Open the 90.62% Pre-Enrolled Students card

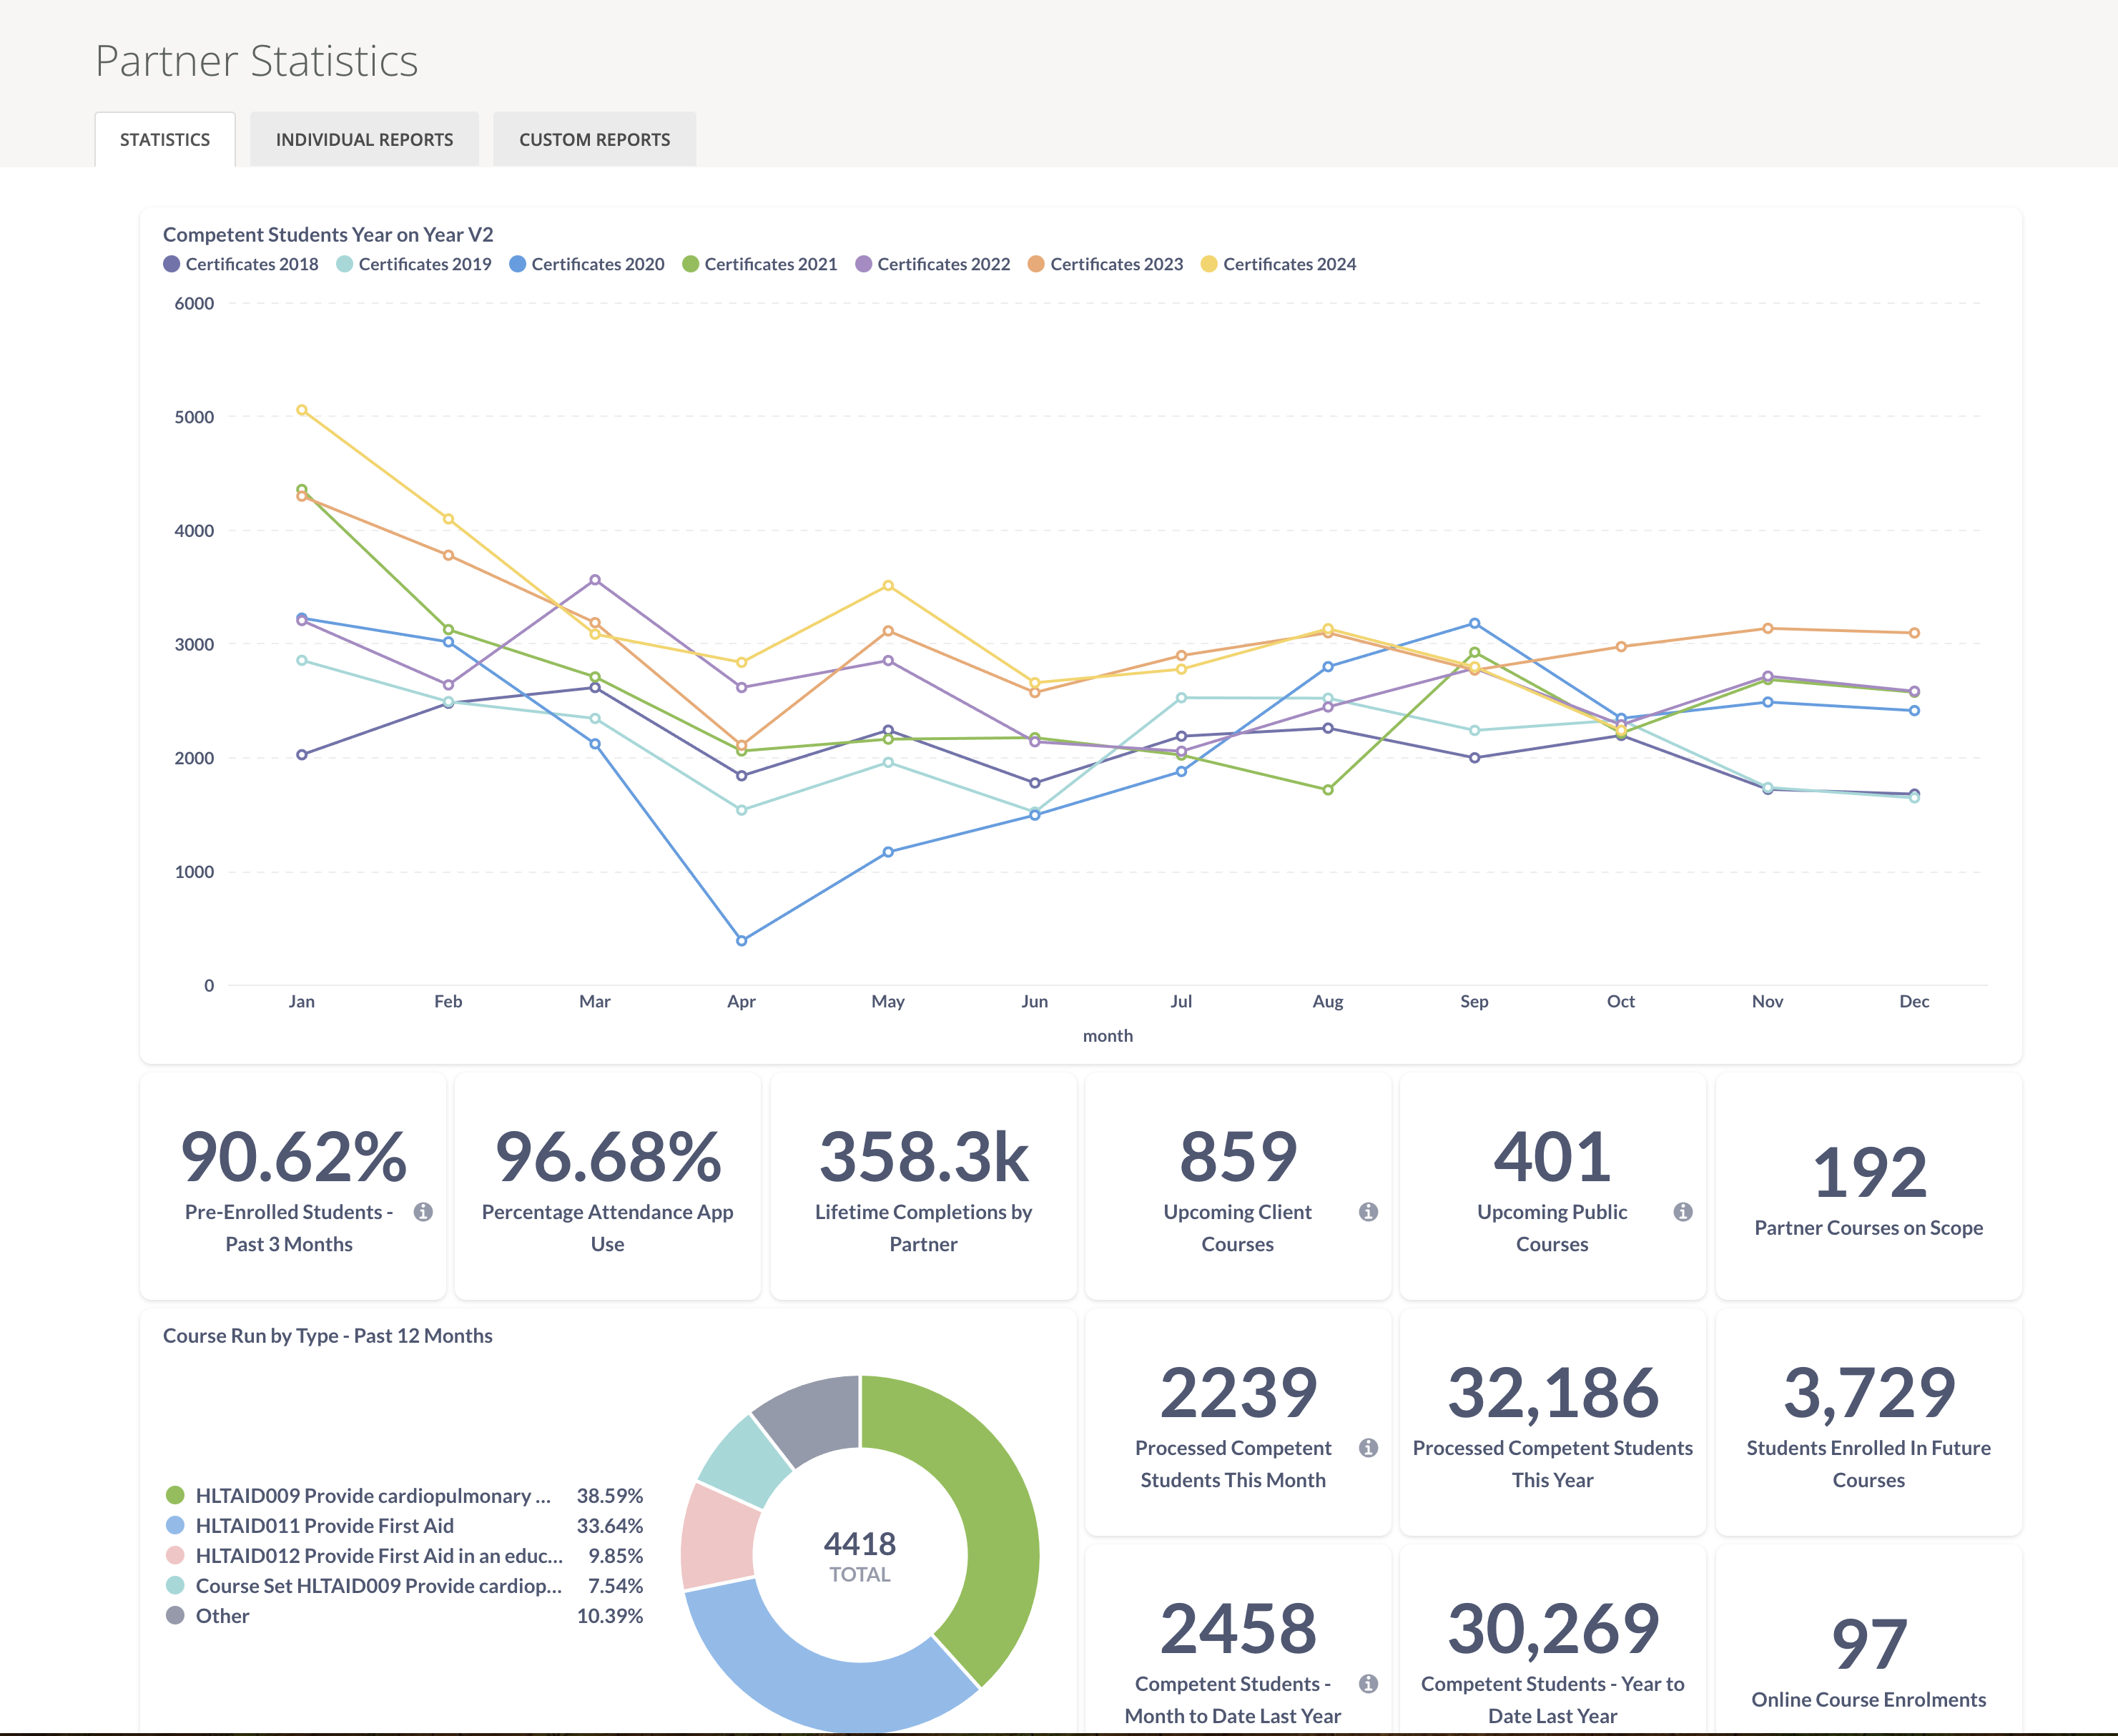click(x=293, y=1187)
